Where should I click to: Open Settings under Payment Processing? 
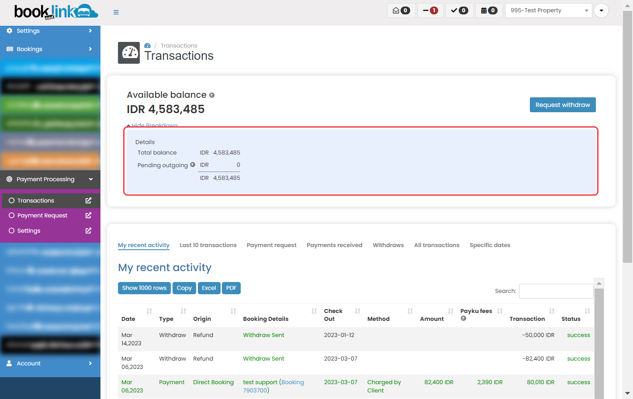click(29, 231)
